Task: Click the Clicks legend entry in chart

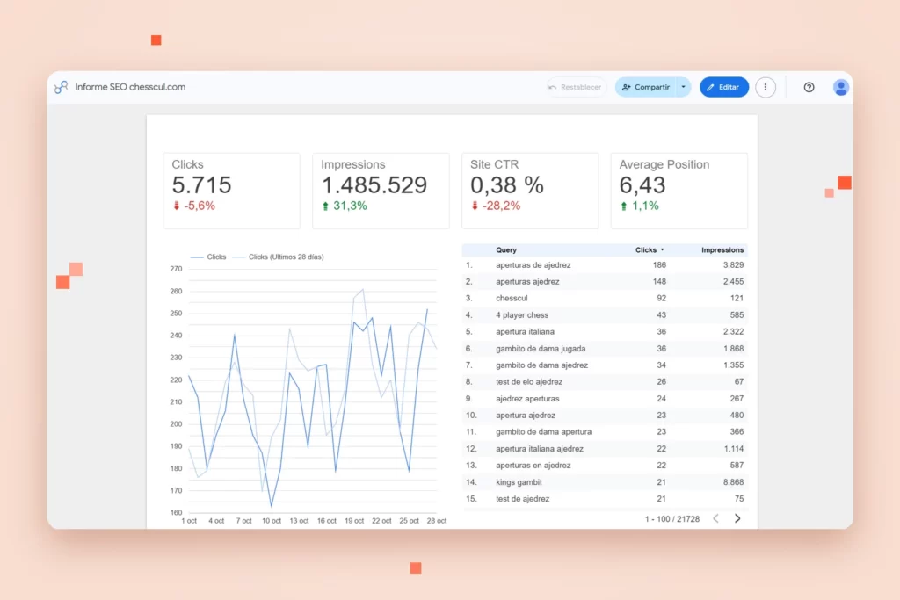Action: click(208, 257)
